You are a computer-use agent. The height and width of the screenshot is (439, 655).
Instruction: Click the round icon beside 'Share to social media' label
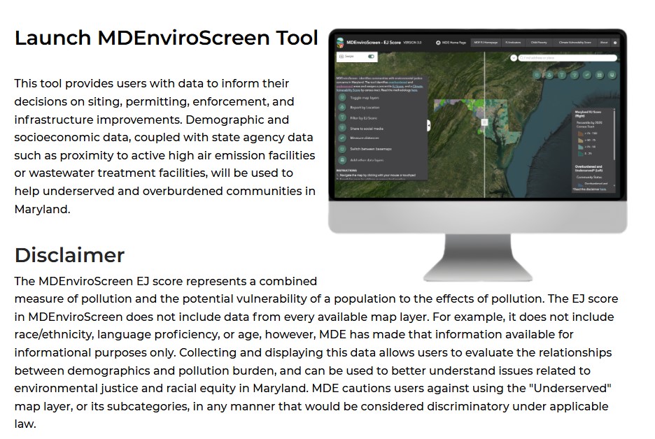coord(342,128)
